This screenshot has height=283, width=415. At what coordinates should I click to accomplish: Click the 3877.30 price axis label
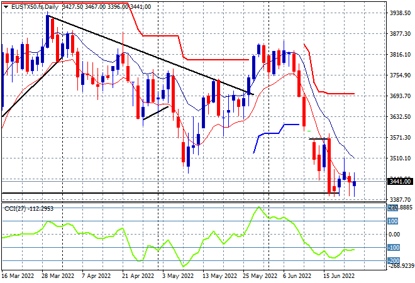[x=400, y=33]
